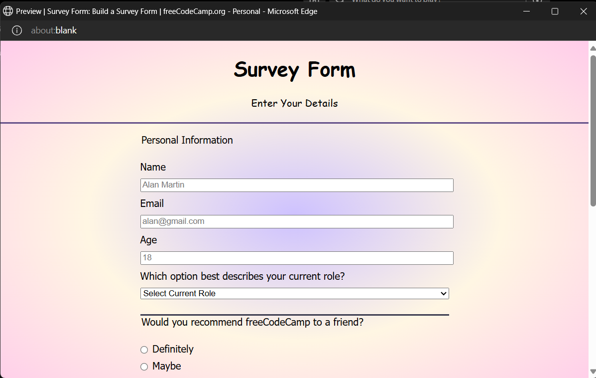Click the Name field label
Image resolution: width=596 pixels, height=378 pixels.
(153, 167)
